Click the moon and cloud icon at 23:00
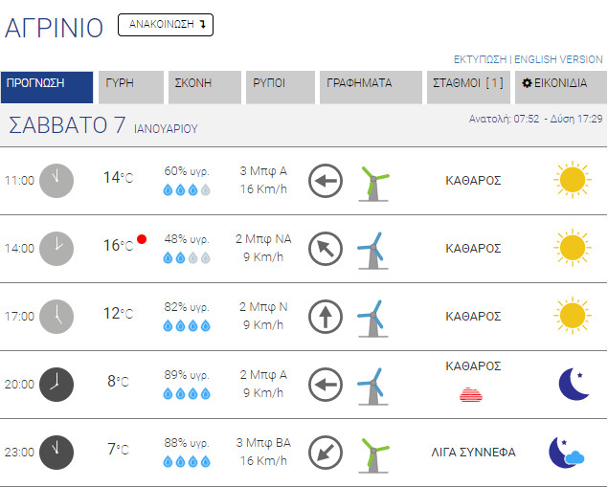 [x=566, y=452]
